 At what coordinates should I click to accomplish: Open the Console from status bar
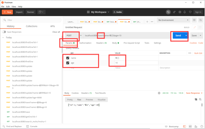click(x=32, y=126)
